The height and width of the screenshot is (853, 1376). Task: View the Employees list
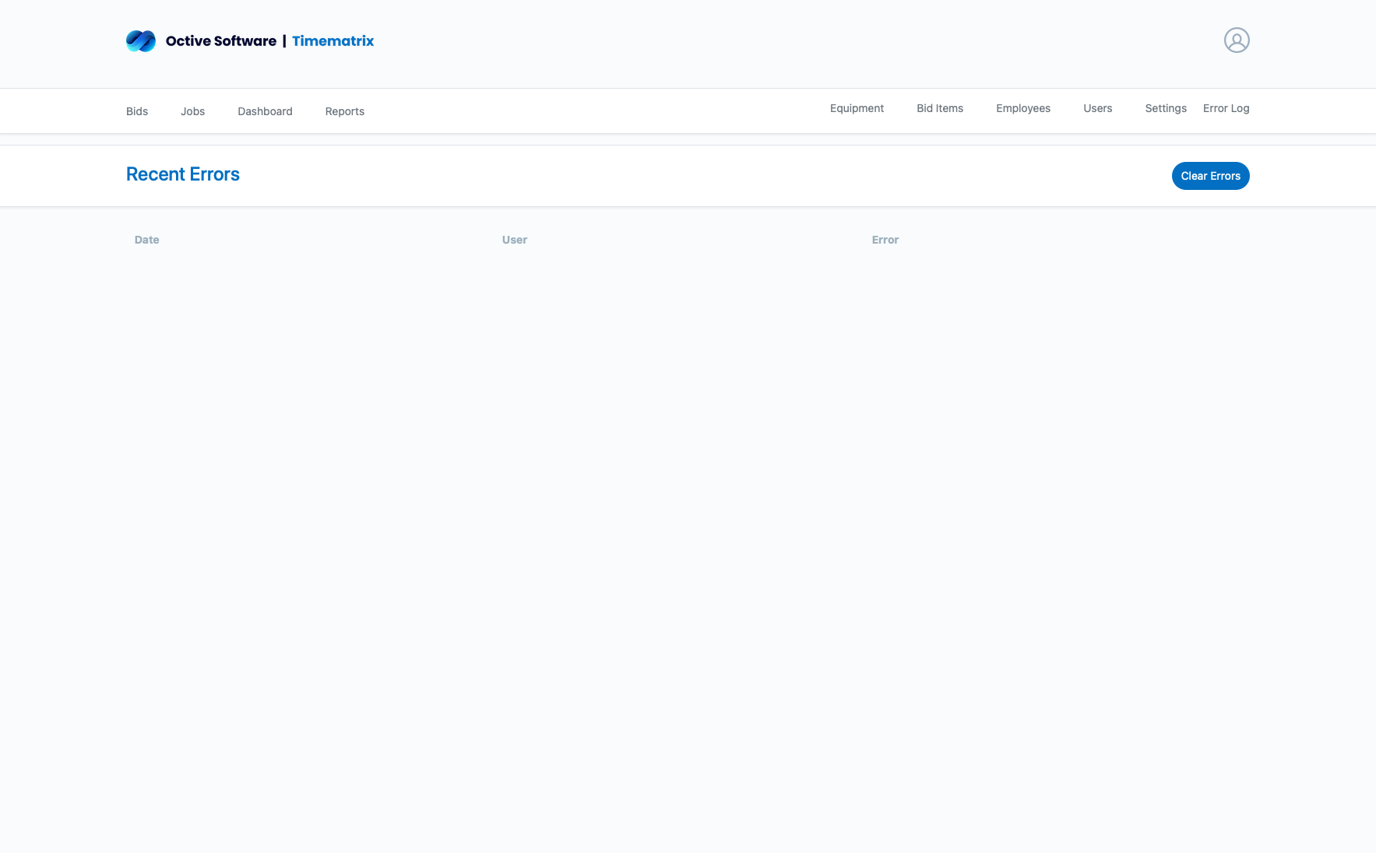coord(1022,108)
